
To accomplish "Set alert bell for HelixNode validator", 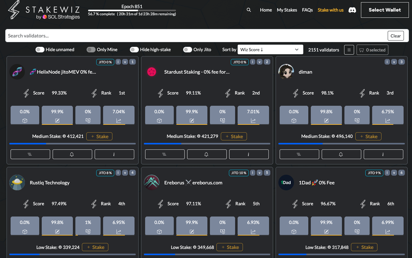I will tap(72, 154).
